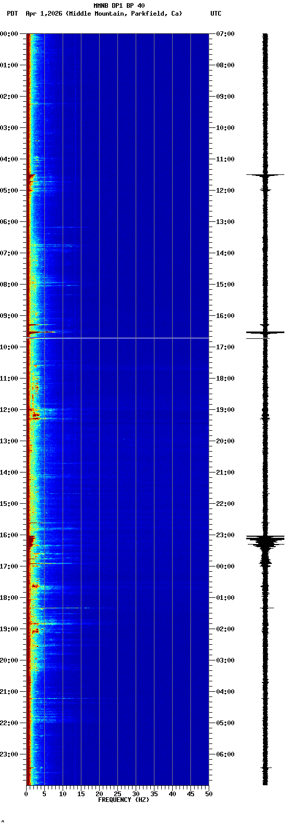
Task: Click the white data-gap line in the spectrogram
Action: tap(118, 338)
